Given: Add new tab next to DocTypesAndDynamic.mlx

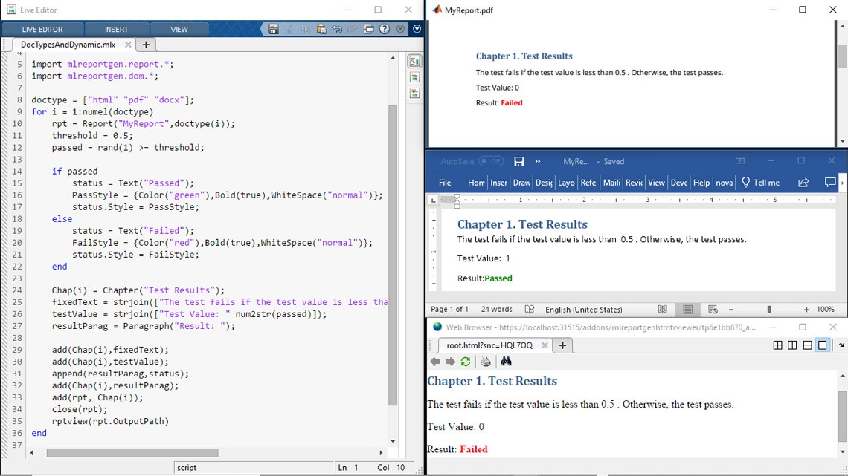Looking at the screenshot, I should click(x=146, y=45).
